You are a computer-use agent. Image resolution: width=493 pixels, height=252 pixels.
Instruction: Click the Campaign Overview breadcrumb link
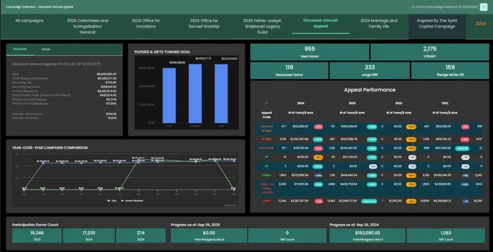tap(20, 7)
